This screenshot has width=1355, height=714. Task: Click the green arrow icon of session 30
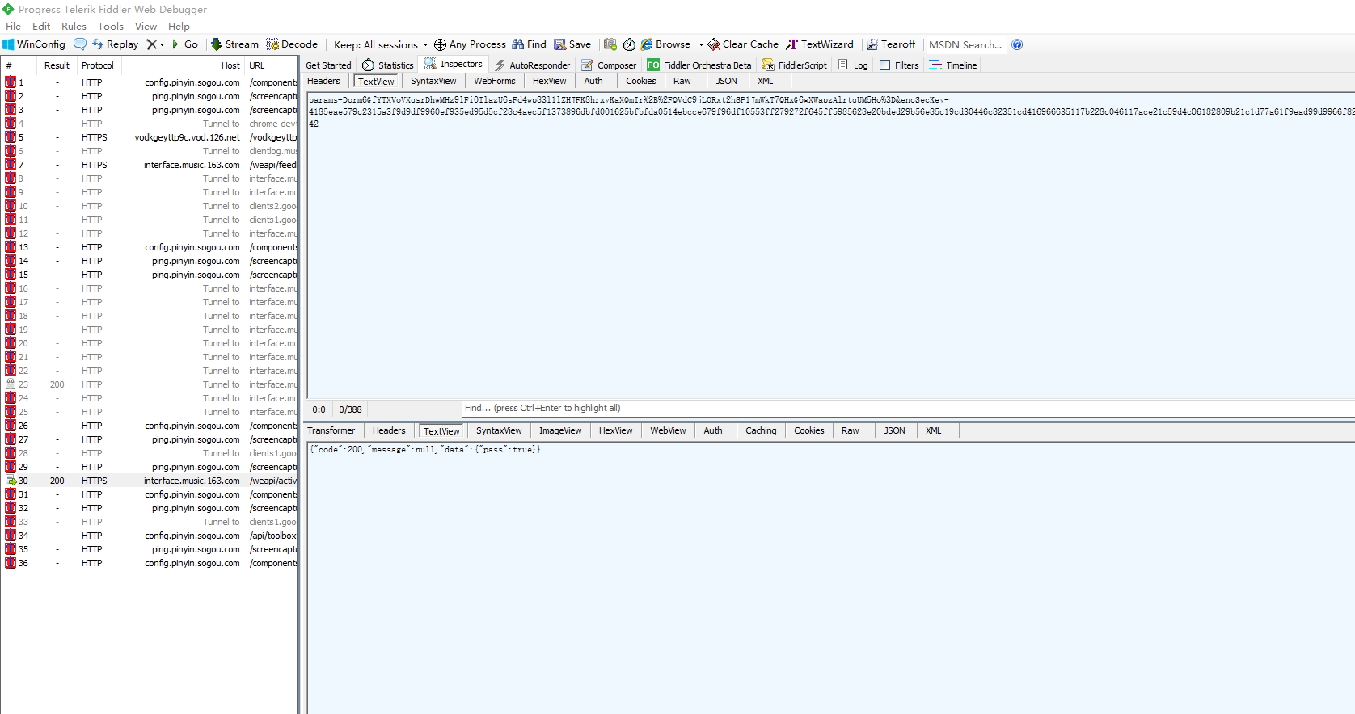point(11,481)
